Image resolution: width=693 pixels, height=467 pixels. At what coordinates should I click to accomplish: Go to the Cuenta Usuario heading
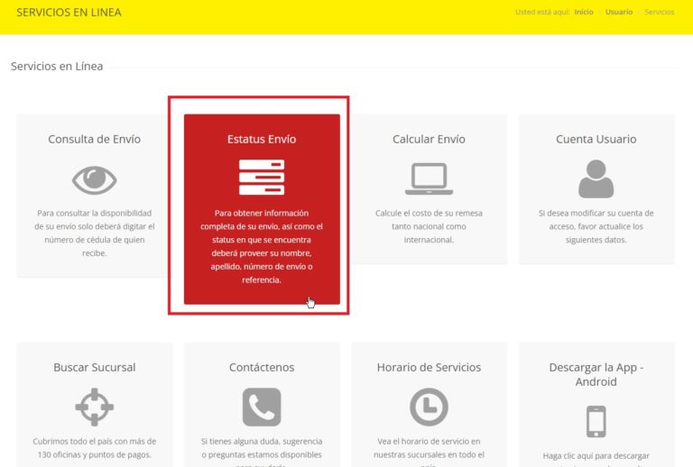pos(596,139)
